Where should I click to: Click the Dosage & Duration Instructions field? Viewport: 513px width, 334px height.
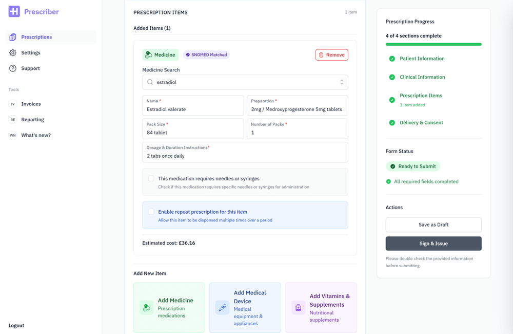(245, 156)
